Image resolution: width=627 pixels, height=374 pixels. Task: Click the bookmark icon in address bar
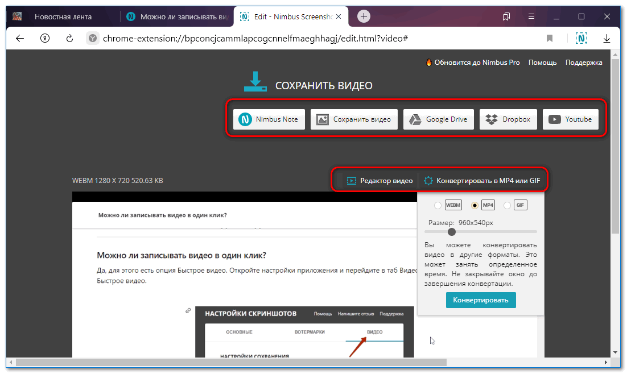(550, 39)
